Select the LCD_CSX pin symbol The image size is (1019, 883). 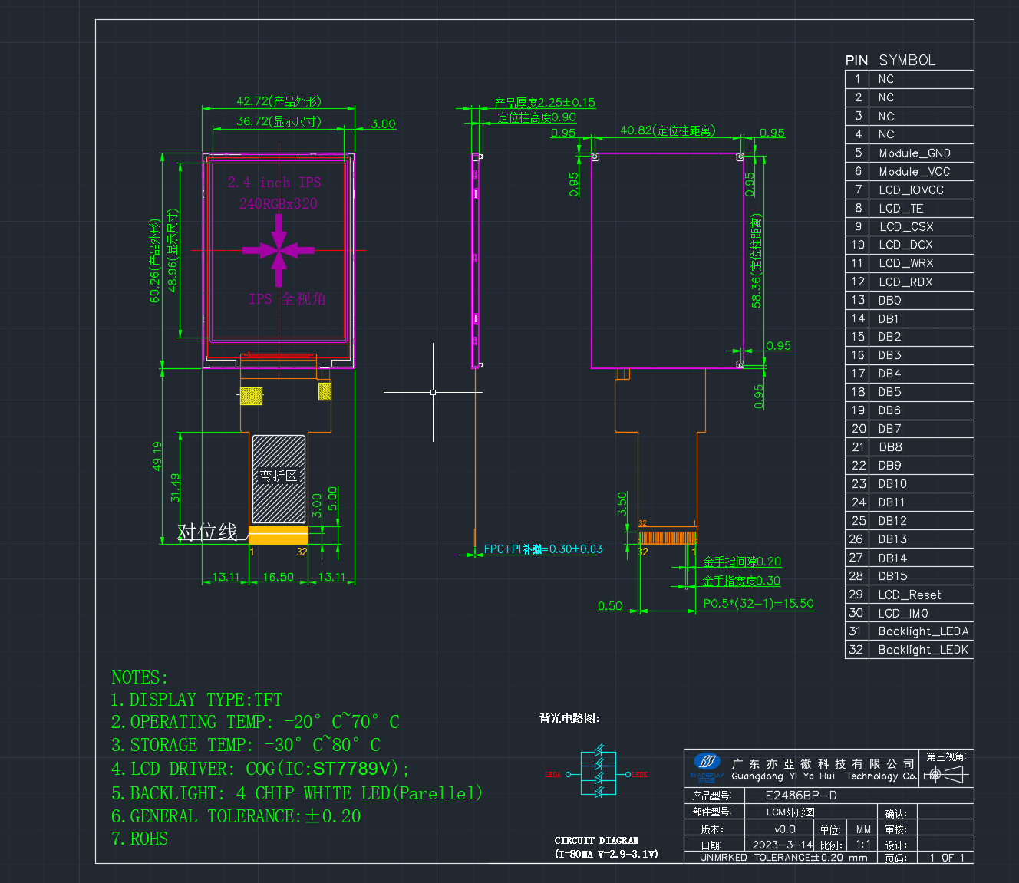pos(906,227)
